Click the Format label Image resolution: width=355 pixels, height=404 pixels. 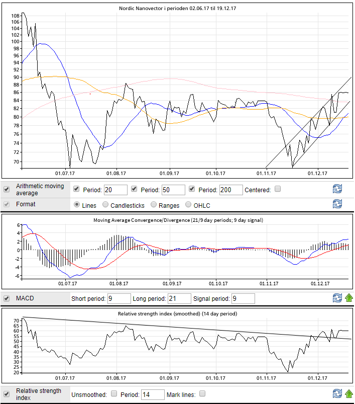pos(26,204)
